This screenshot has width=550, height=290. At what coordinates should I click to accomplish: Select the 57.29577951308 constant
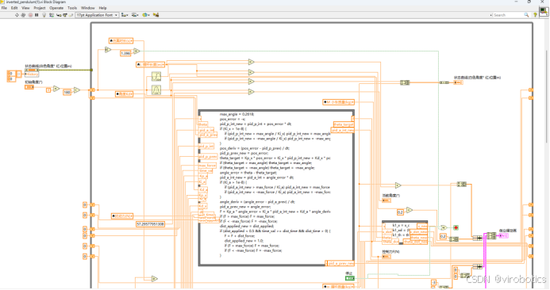click(x=150, y=223)
